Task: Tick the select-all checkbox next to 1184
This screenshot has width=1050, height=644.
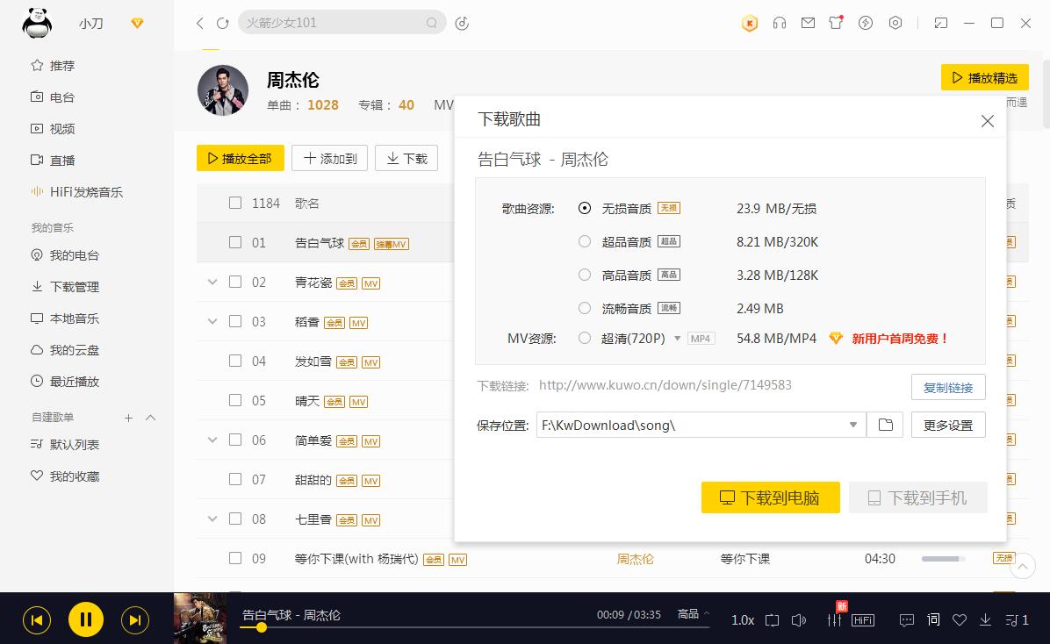Action: point(235,203)
